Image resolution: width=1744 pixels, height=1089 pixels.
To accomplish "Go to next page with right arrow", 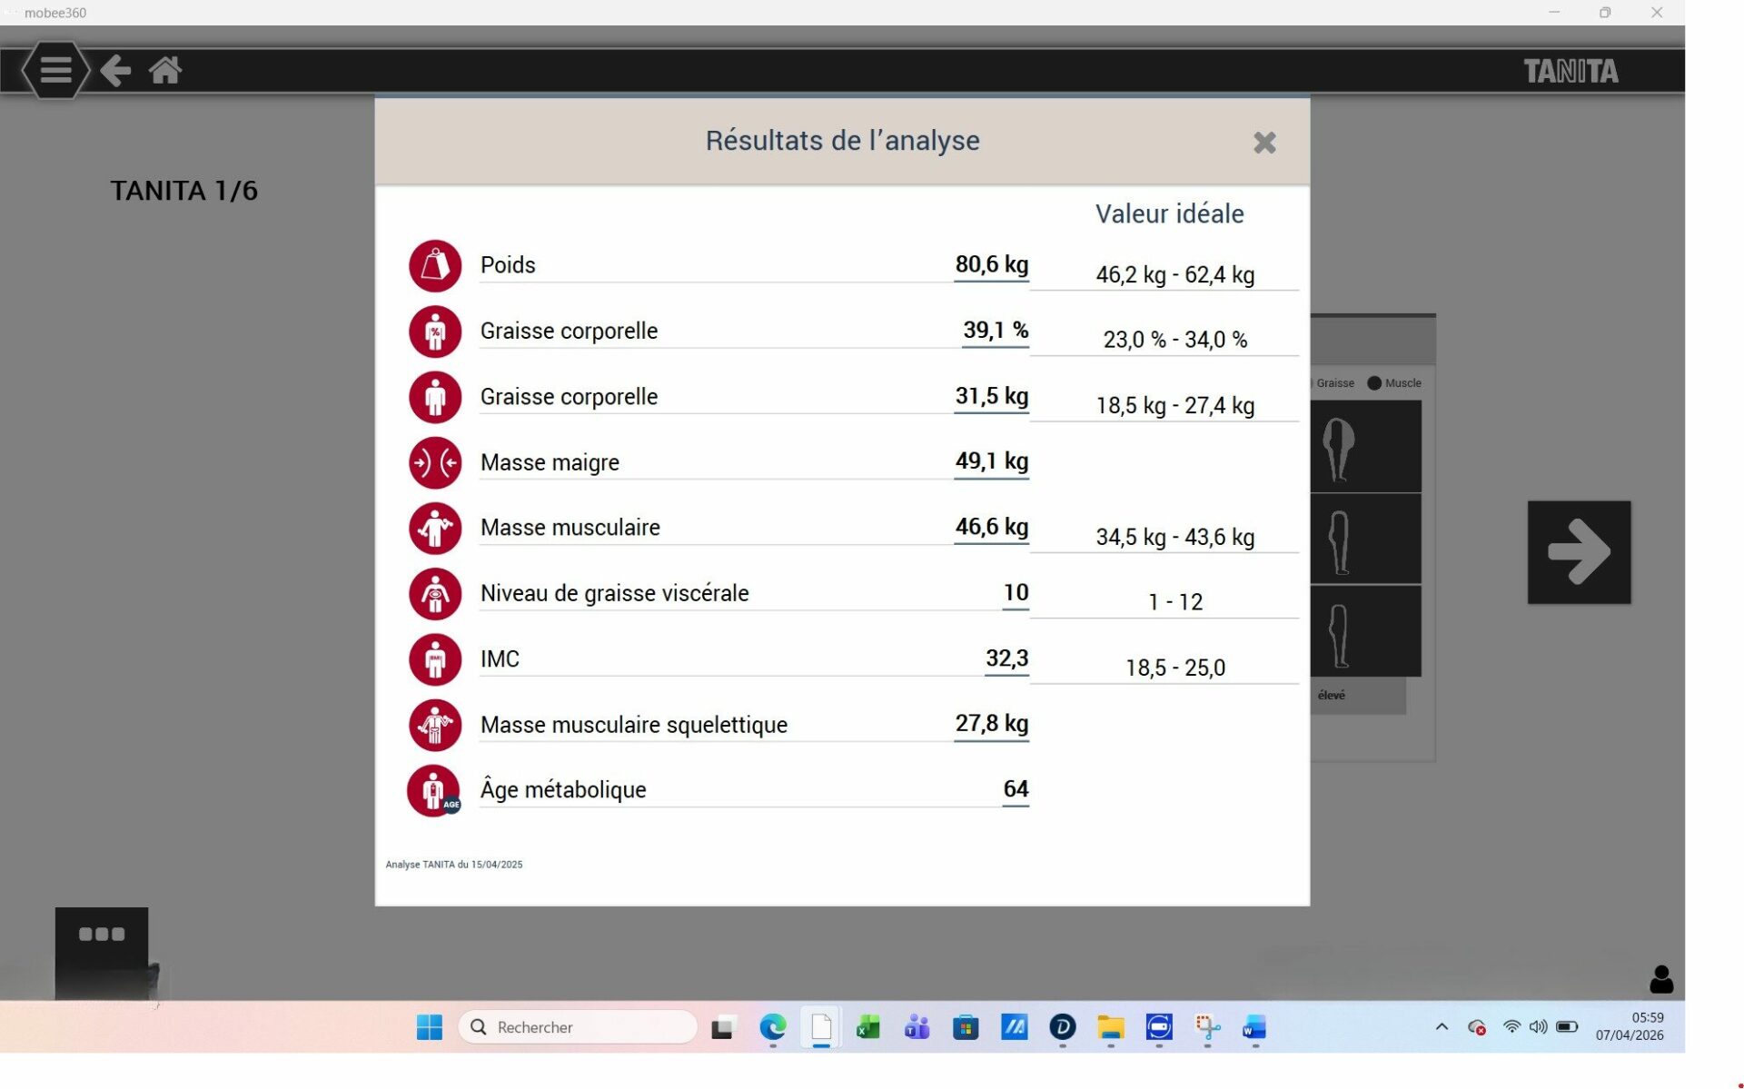I will click(x=1579, y=552).
